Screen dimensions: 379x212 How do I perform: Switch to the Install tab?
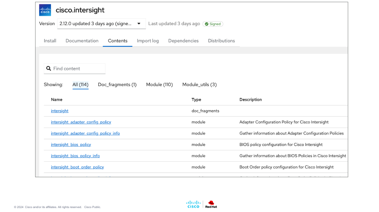pos(50,41)
